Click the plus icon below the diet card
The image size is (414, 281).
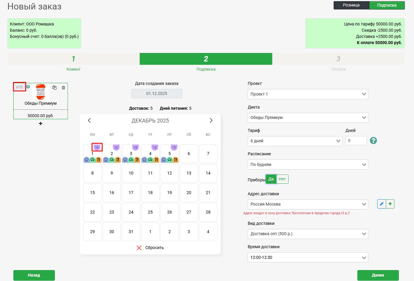click(40, 124)
